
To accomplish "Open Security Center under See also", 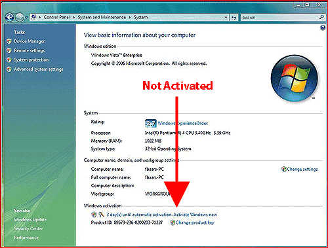I will point(28,229).
